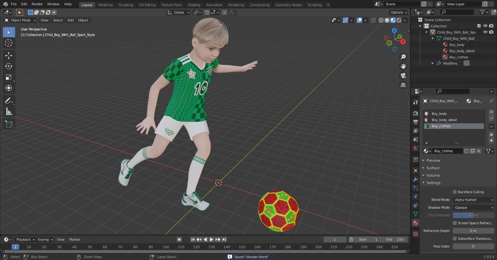Viewport: 497px width, 260px height.
Task: Enable Subsurface Translucency checkbox
Action: pyautogui.click(x=455, y=239)
